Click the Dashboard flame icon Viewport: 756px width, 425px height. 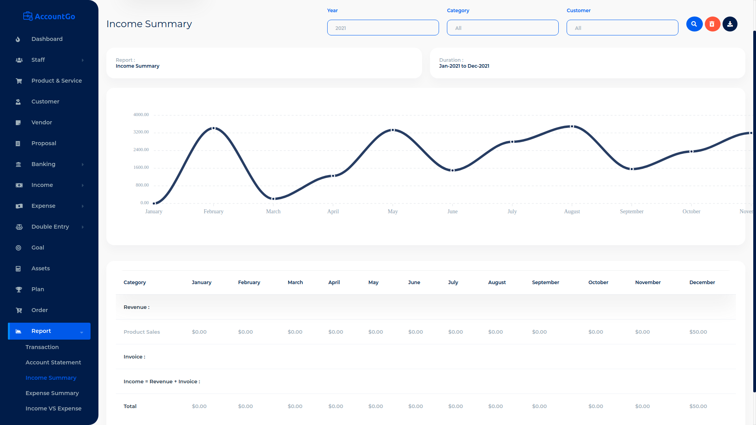[x=18, y=39]
